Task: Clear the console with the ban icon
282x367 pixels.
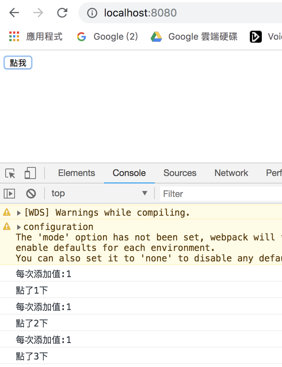Action: click(31, 194)
